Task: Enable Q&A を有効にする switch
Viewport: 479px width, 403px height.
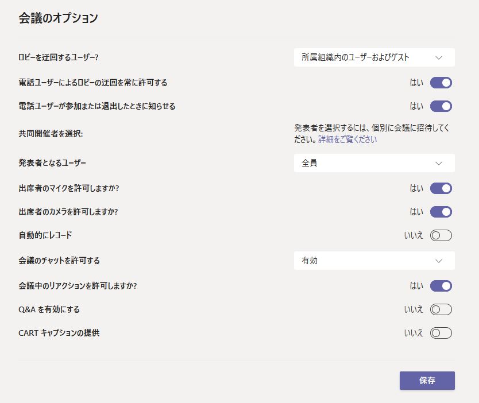Action: pos(441,309)
